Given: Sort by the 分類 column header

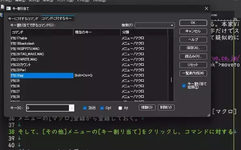Looking at the screenshot, I should click(144, 32).
